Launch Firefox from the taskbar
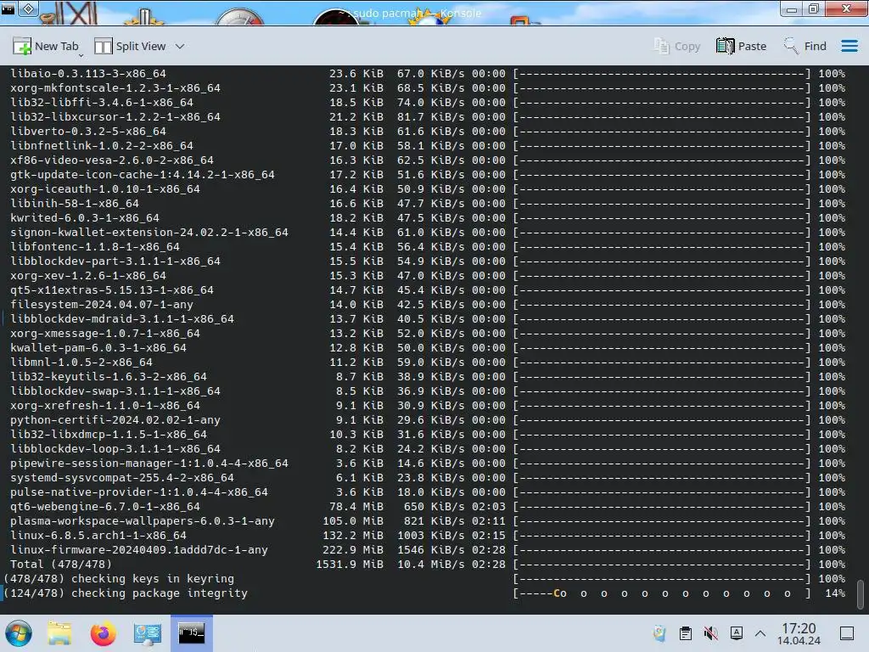The width and height of the screenshot is (869, 652). pos(103,633)
